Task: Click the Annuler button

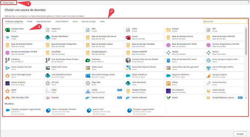Action: coord(240,134)
